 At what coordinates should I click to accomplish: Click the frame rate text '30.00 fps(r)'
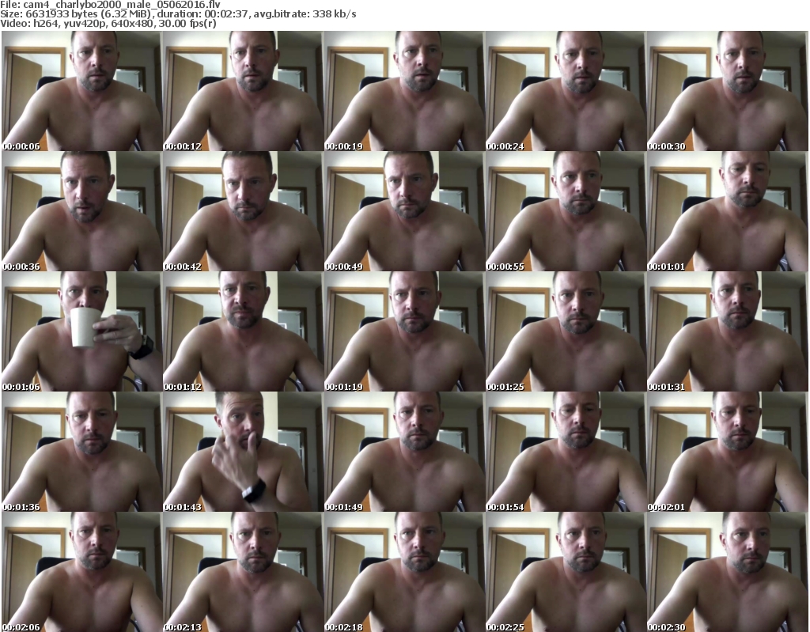(x=187, y=24)
